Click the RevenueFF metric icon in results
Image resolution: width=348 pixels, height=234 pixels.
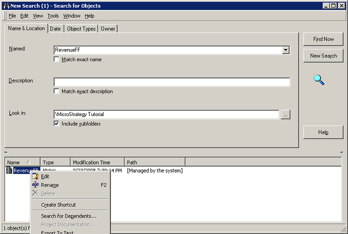coord(9,171)
